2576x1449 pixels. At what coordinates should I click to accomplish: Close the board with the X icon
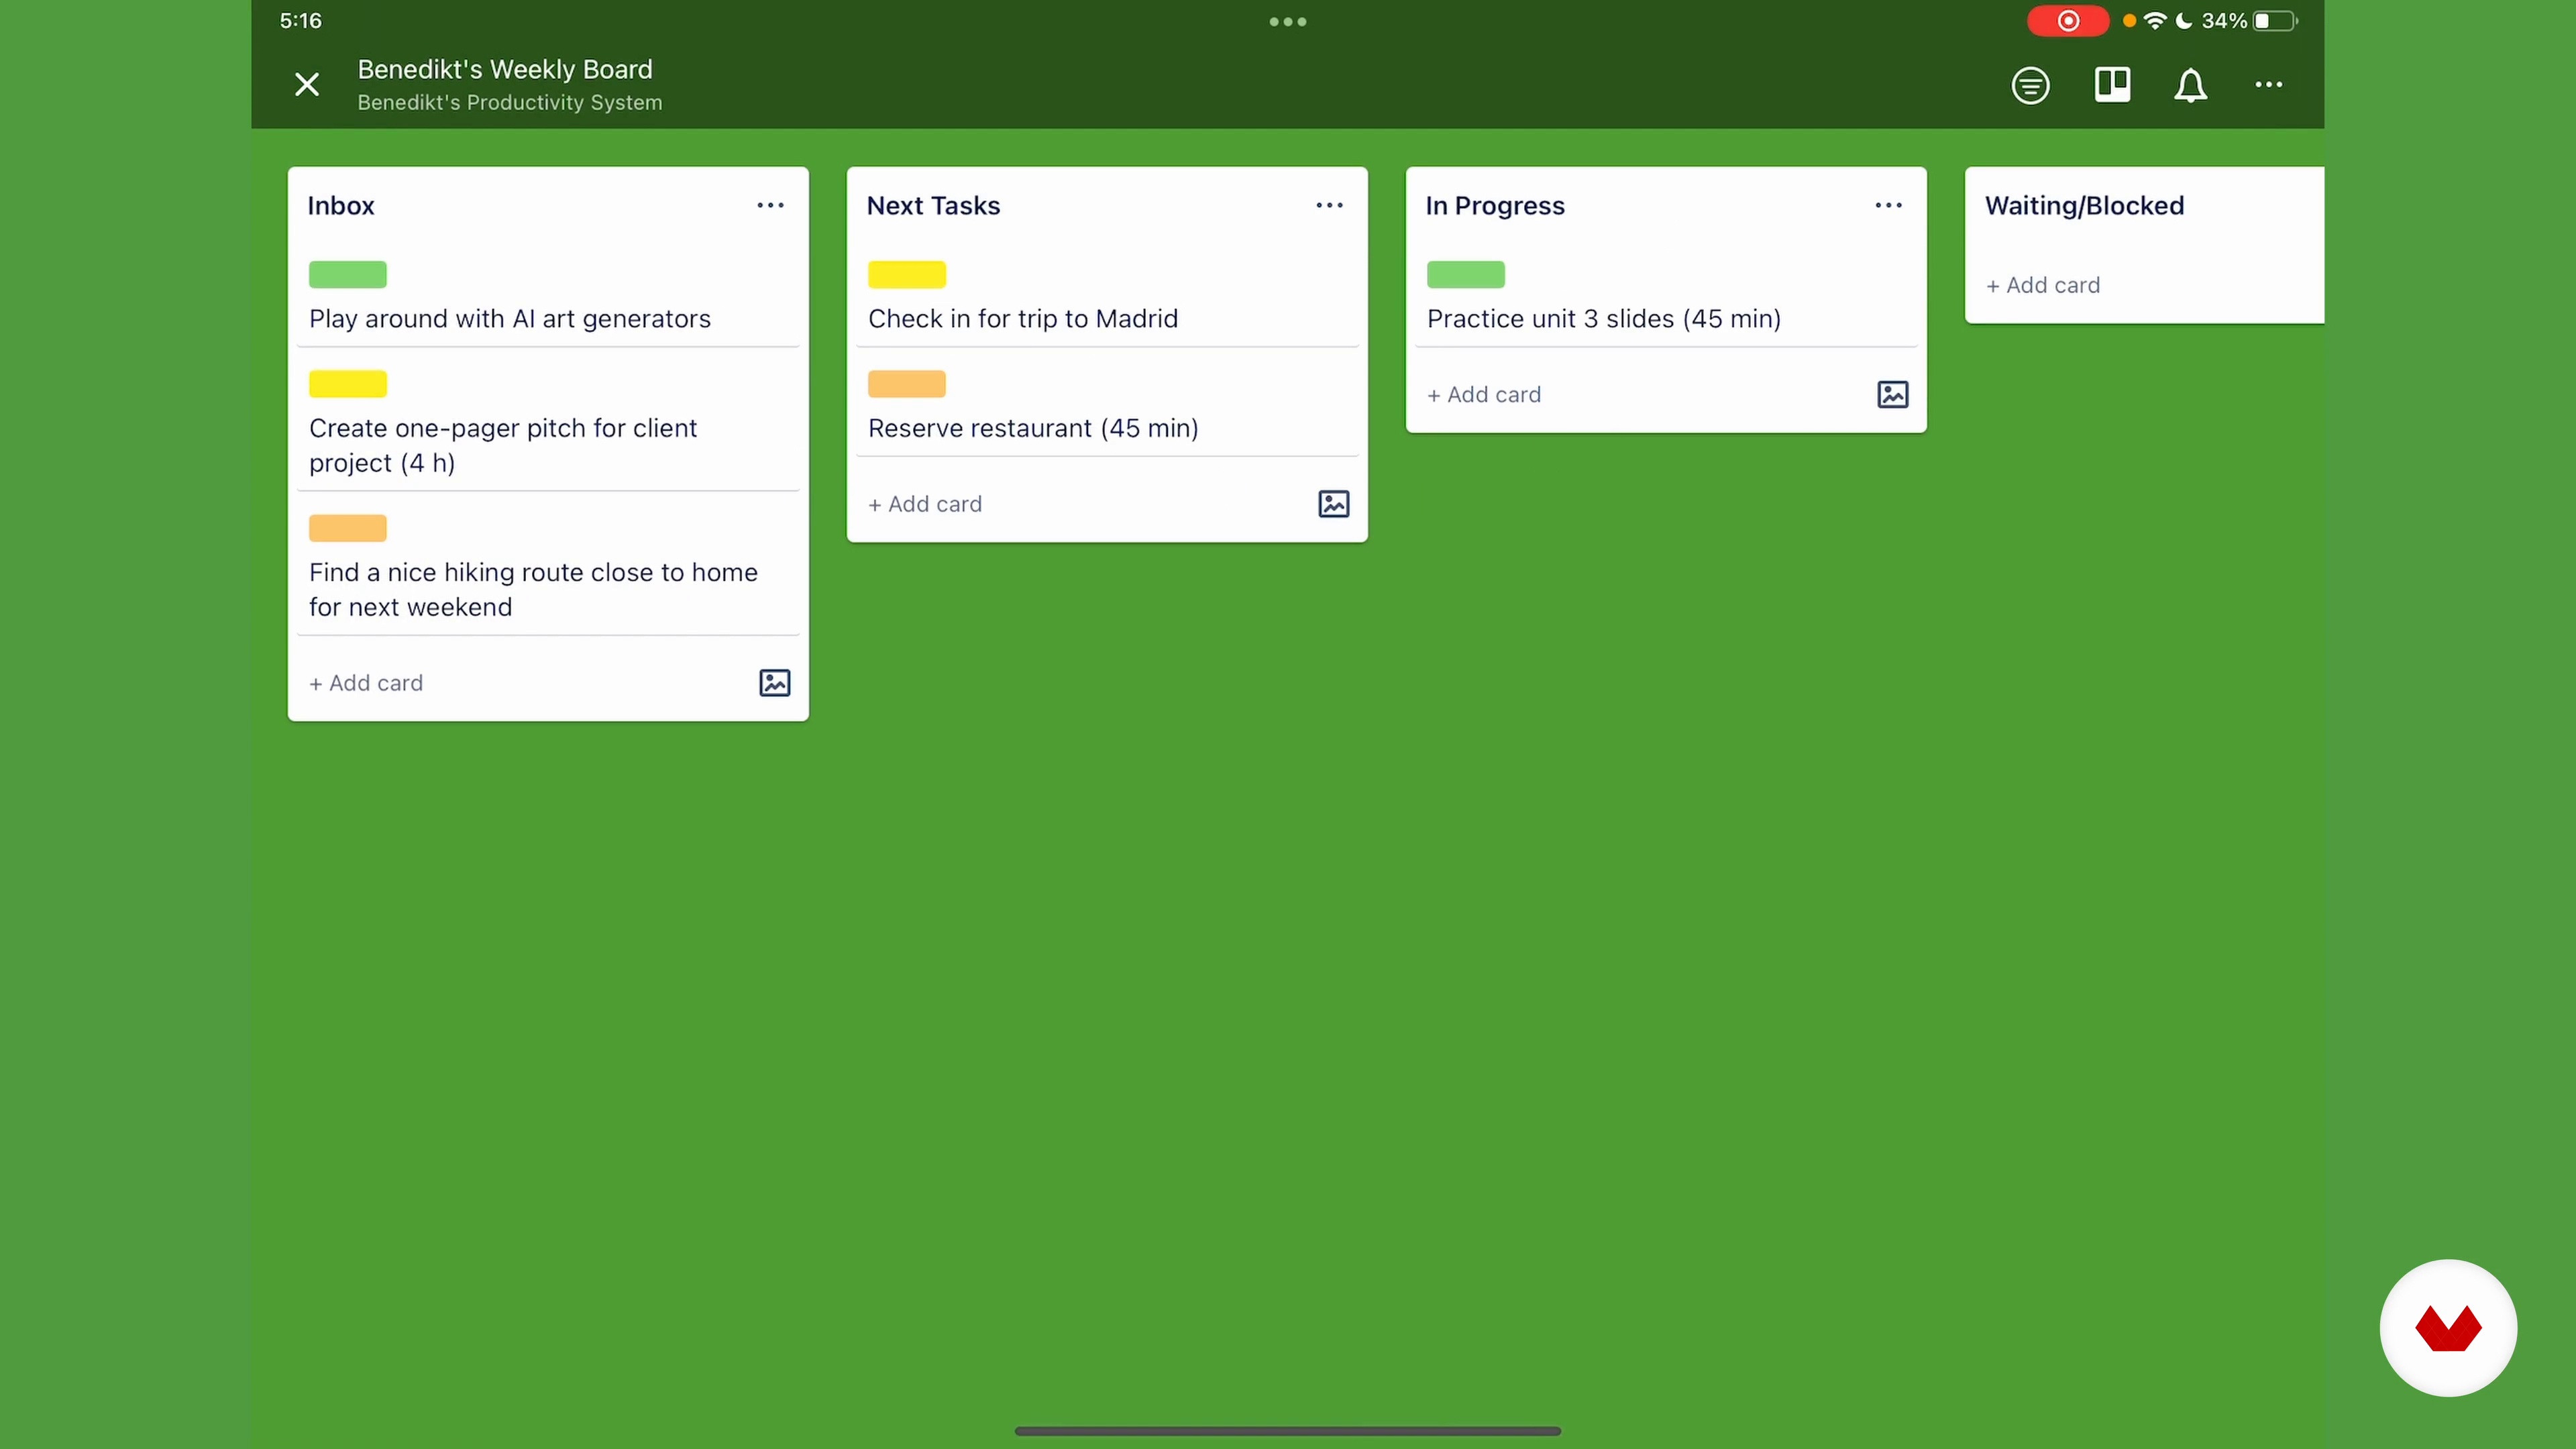(307, 84)
